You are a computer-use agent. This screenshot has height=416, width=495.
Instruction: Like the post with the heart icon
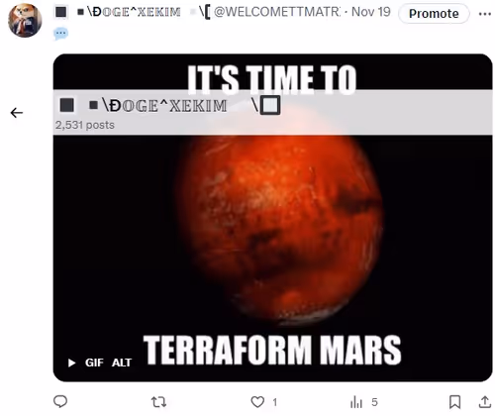click(x=257, y=402)
